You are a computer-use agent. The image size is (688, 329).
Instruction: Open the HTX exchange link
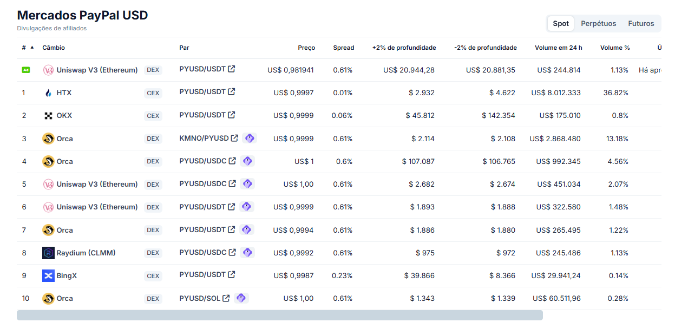tap(64, 93)
